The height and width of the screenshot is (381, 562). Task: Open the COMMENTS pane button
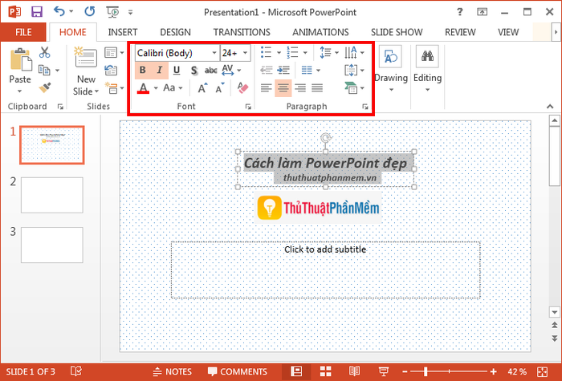coord(238,371)
